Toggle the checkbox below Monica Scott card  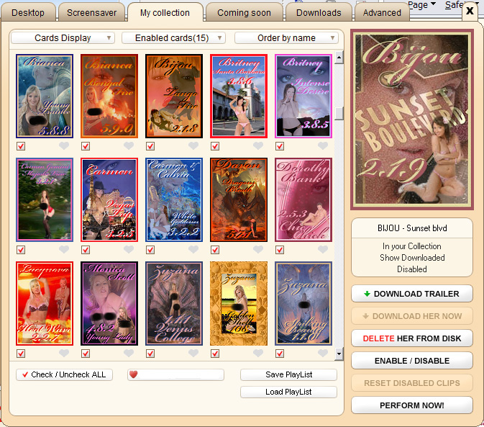tap(86, 354)
